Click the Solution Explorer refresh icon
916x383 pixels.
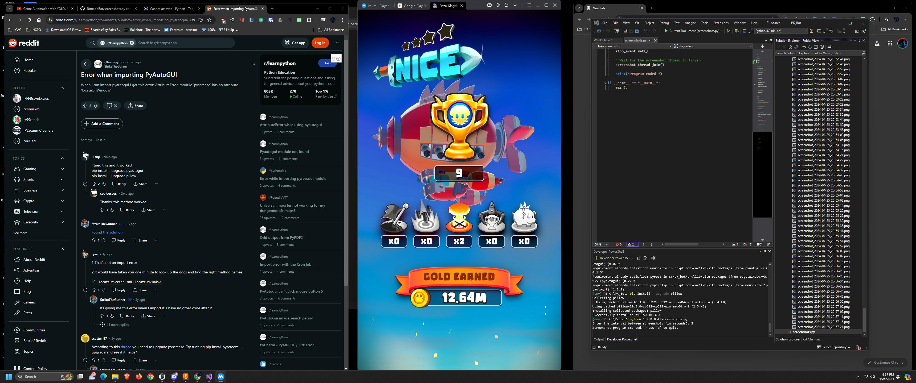tap(810, 47)
